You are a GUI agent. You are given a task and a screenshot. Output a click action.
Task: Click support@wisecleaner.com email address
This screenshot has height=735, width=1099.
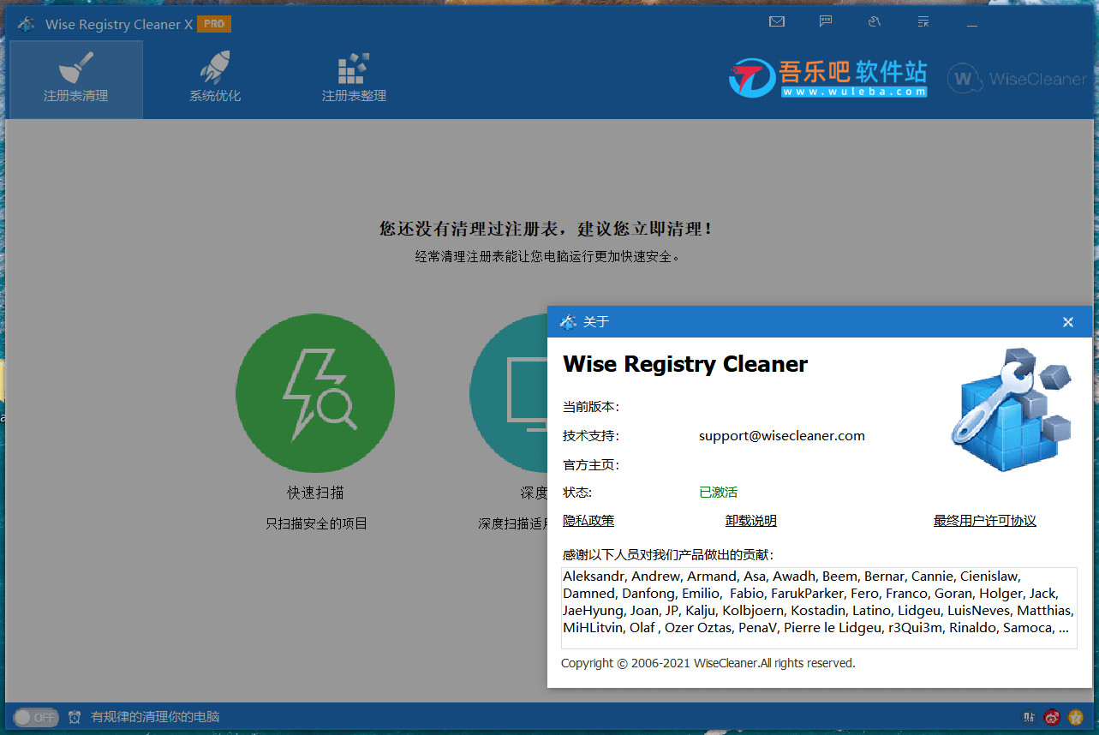pyautogui.click(x=782, y=435)
